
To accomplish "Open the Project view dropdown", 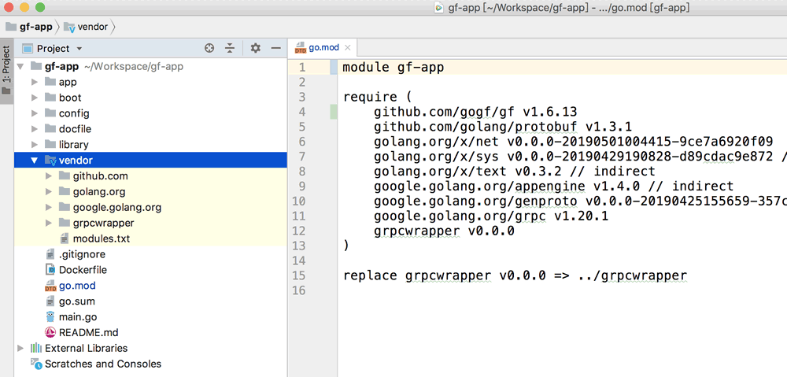I will click(79, 49).
